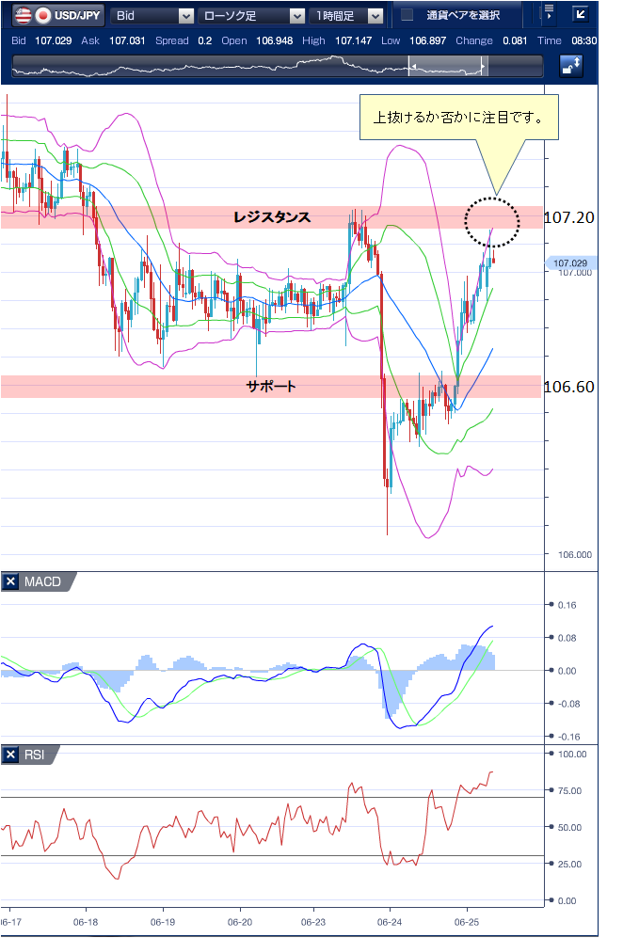
Task: Click the chart expand/resize icon beside navigator
Action: click(570, 66)
